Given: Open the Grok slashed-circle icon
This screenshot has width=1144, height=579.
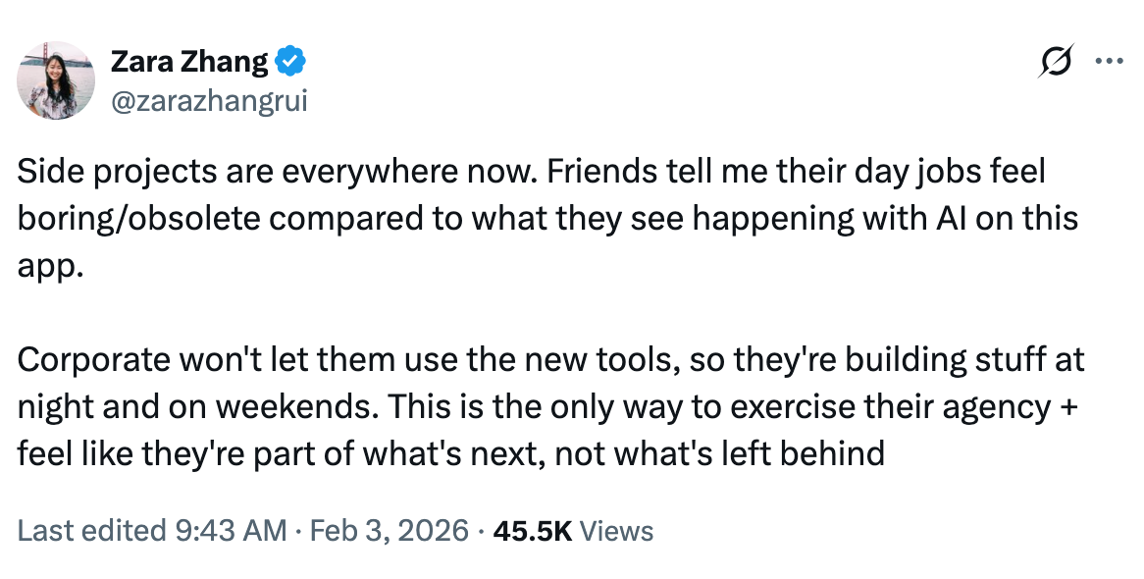Looking at the screenshot, I should [x=1056, y=61].
